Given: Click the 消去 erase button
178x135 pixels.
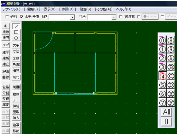Looking at the screenshot, I should [x=16, y=118].
